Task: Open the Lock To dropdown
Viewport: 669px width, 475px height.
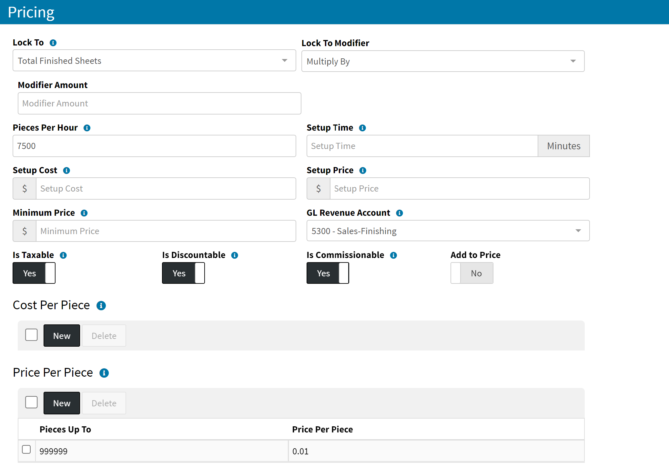Action: click(154, 60)
